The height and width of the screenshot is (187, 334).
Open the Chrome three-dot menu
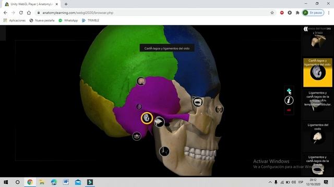[x=329, y=12]
